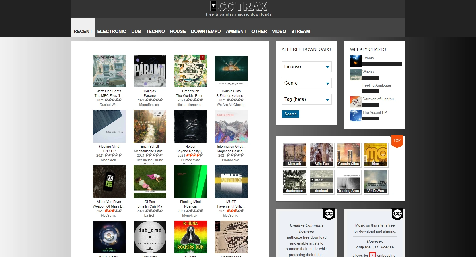
Task: Open the dub_cmd Lost Transmissions cover
Action: [x=150, y=237]
